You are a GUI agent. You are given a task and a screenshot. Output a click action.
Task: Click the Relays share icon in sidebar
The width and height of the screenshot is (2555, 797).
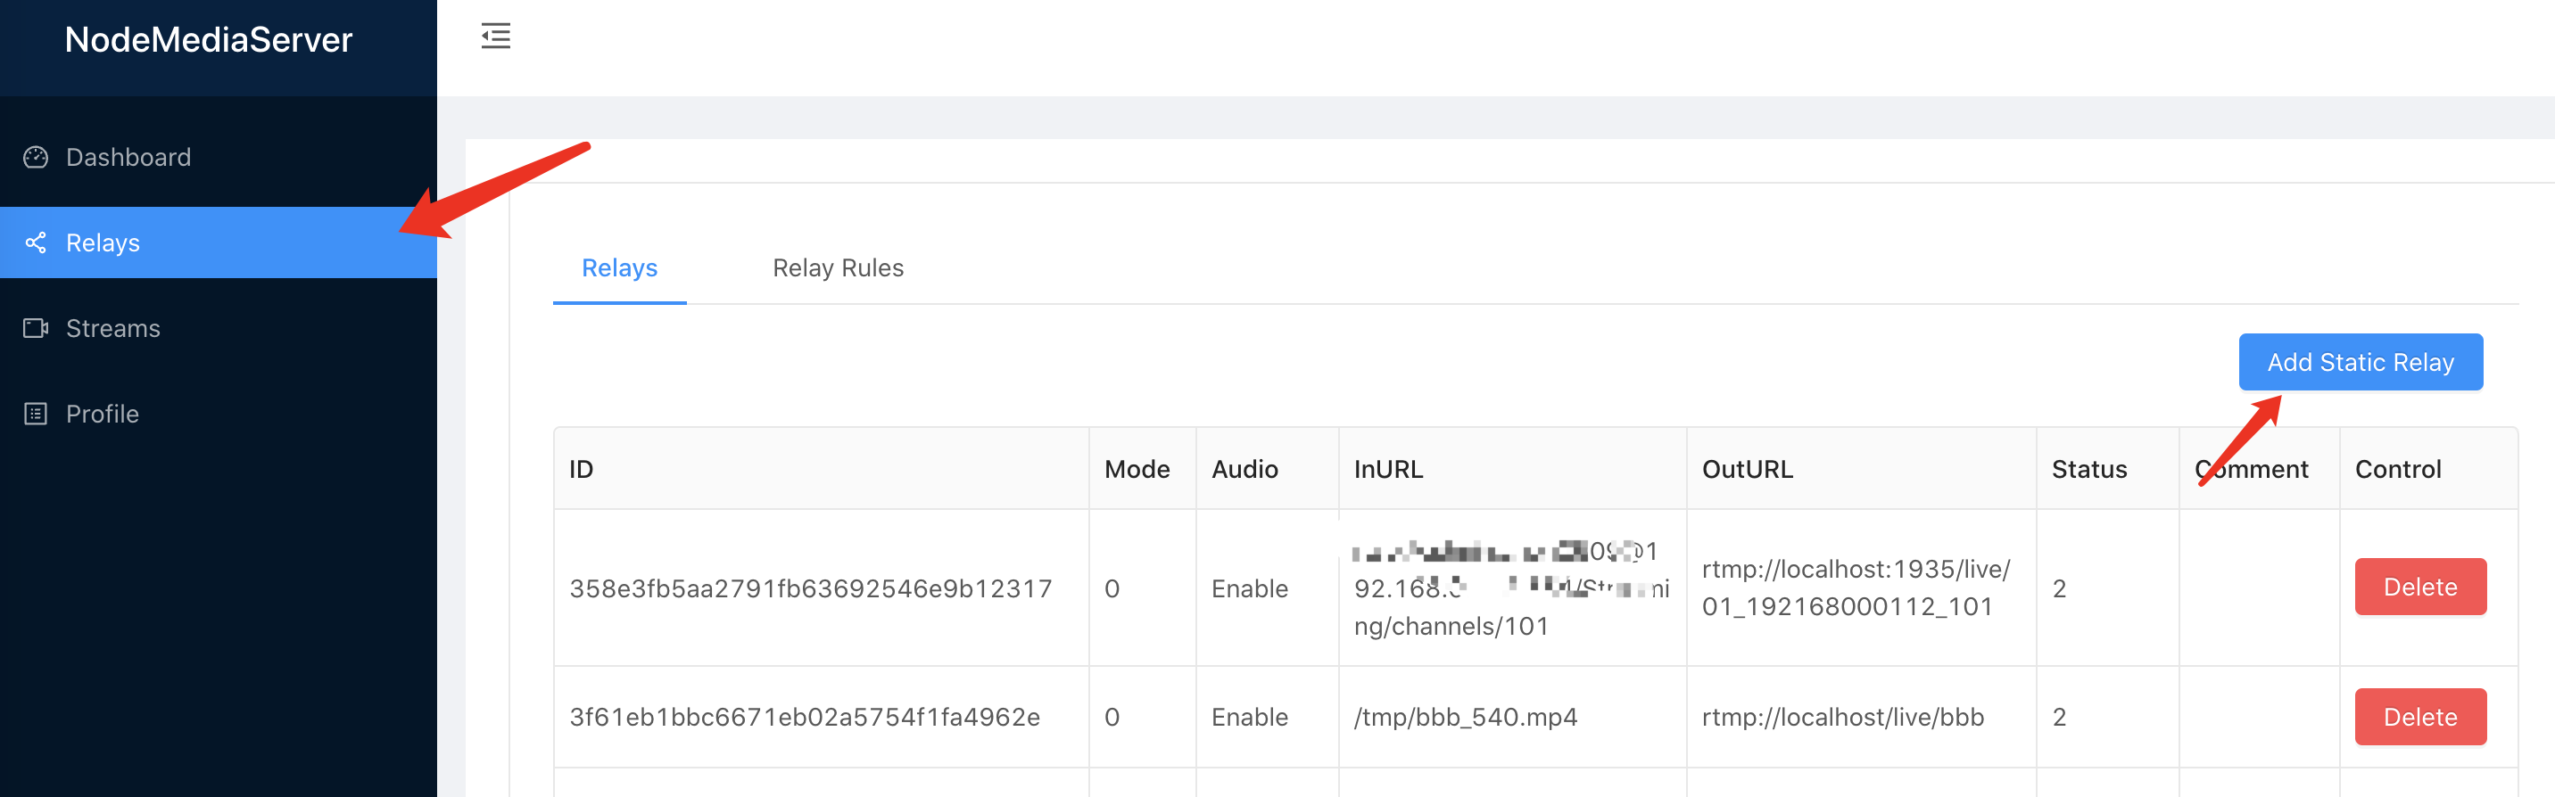point(36,242)
